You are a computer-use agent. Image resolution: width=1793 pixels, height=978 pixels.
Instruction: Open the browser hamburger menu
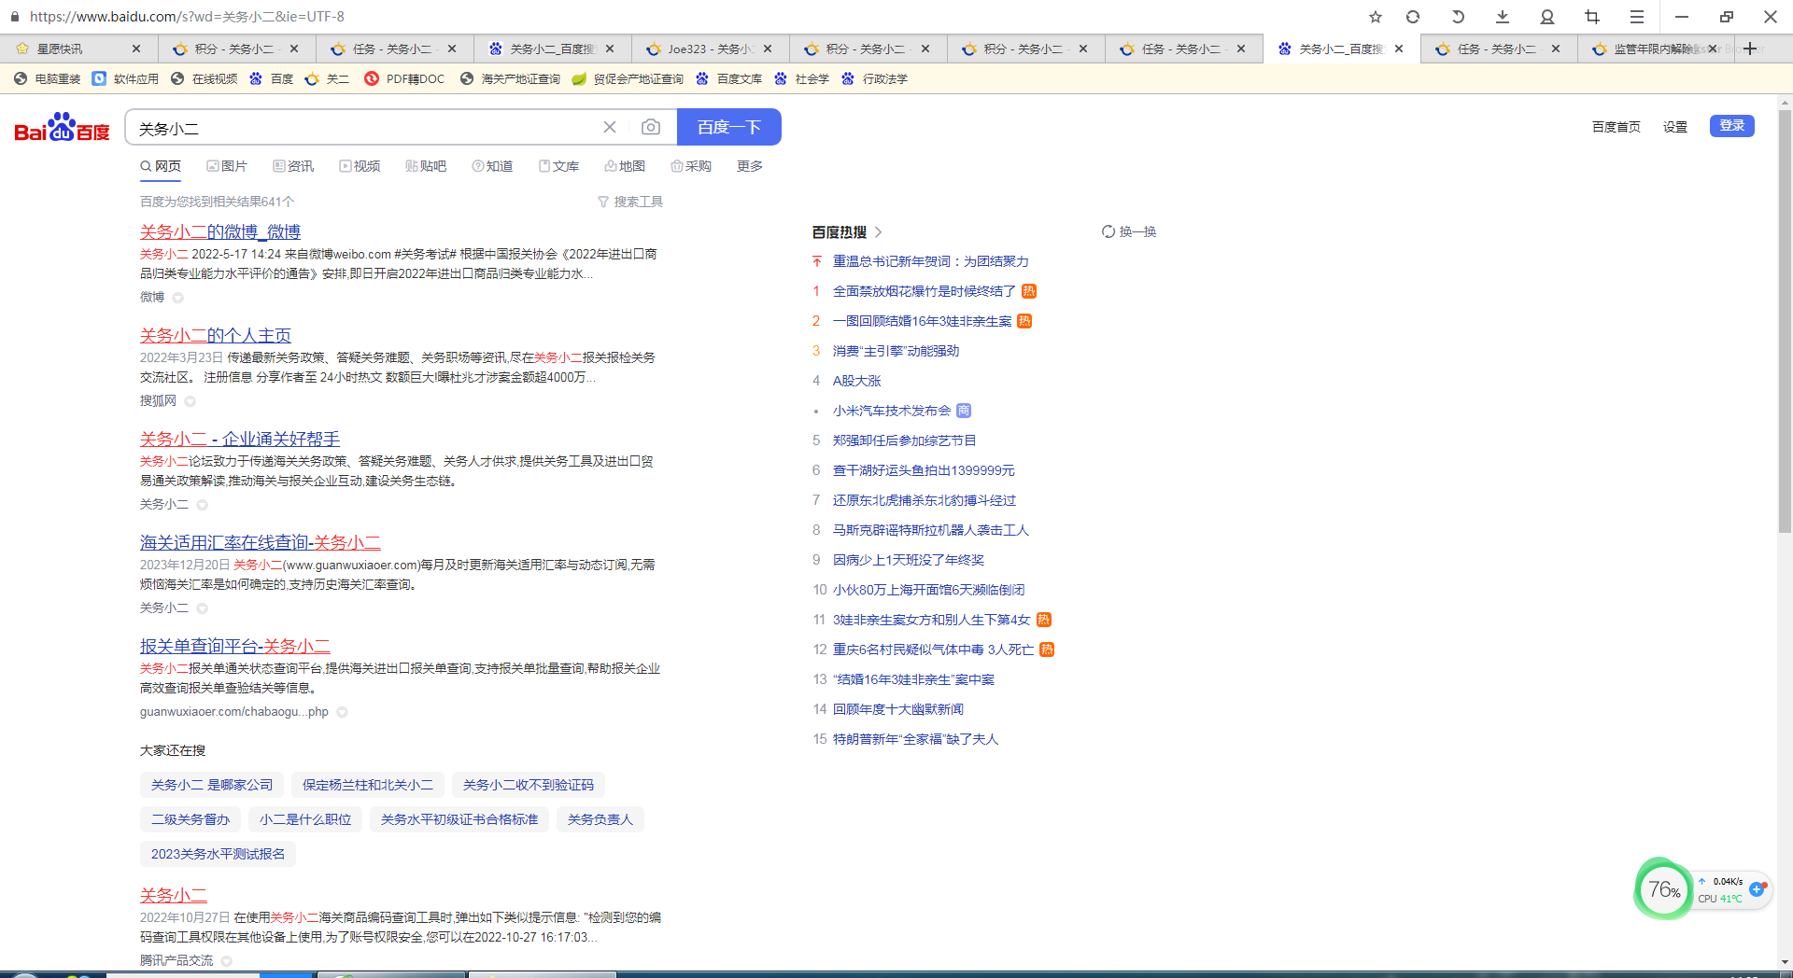pos(1637,17)
